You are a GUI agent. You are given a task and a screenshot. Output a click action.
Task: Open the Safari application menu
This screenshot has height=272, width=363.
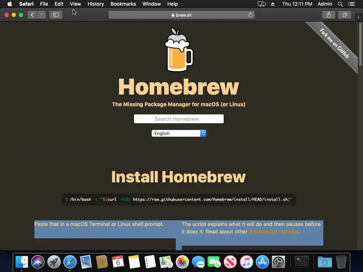[x=26, y=4]
